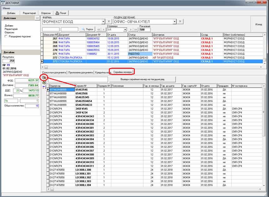Viewport: 269px width, 197px height.
Task: Open the ФИРМА dropdown
Action: tap(103, 22)
